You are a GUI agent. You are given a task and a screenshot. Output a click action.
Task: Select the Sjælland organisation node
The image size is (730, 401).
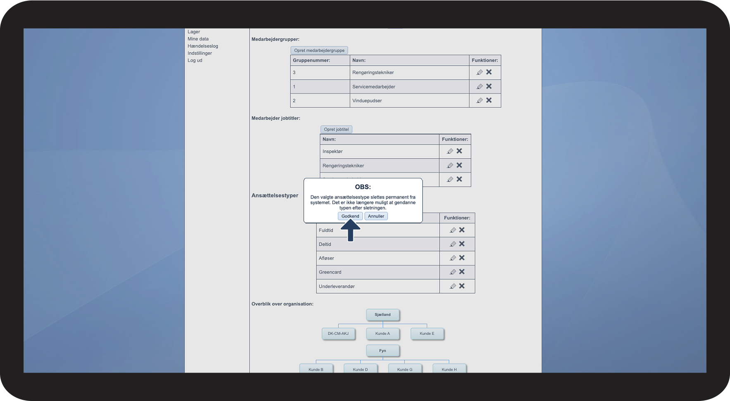tap(383, 315)
